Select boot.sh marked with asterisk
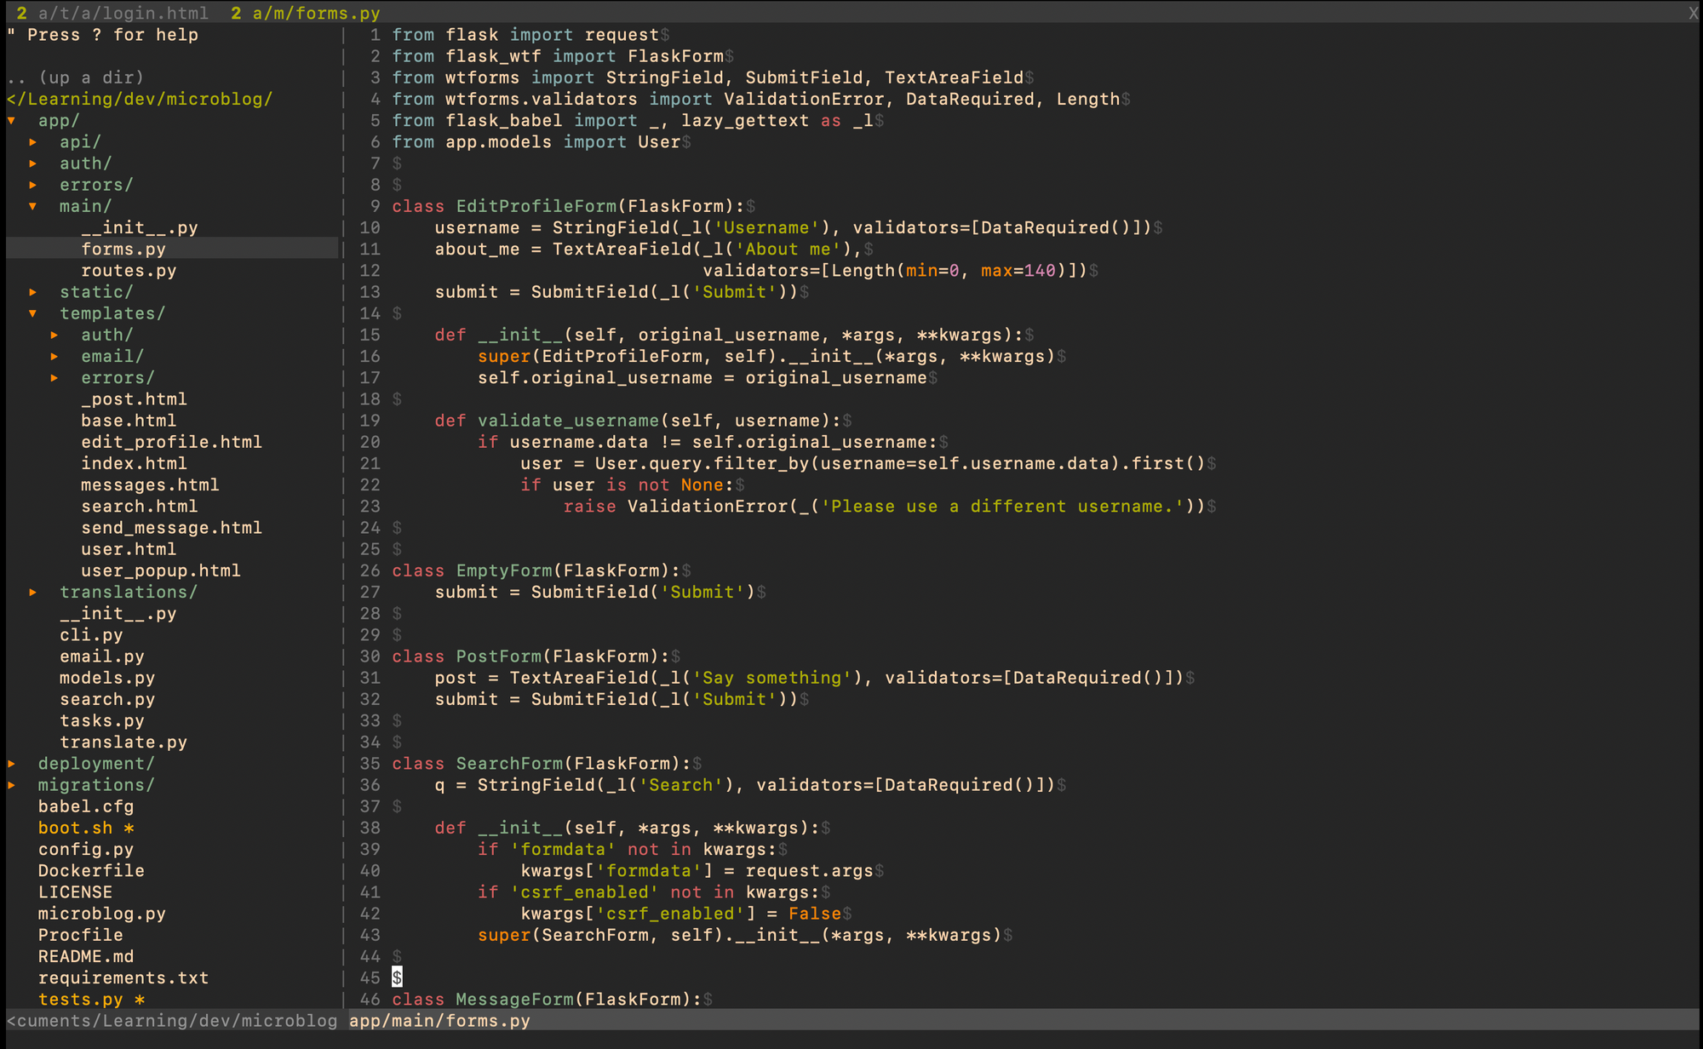Image resolution: width=1703 pixels, height=1049 pixels. 75,828
